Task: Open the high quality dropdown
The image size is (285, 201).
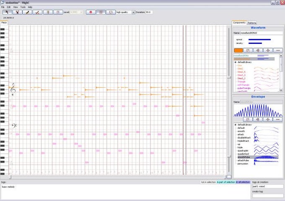Action: [x=133, y=12]
